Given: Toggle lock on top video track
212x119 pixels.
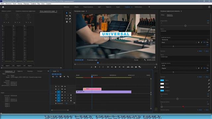Looking at the screenshot, I should pos(56,86).
